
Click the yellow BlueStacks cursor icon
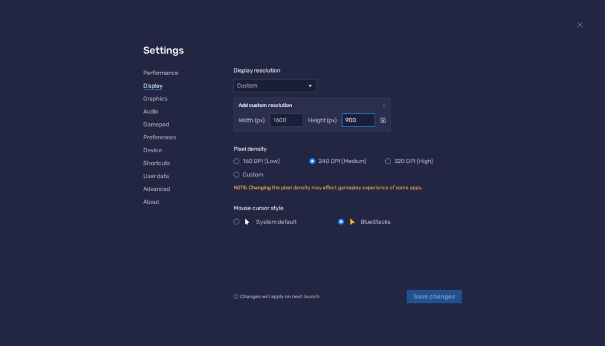(353, 221)
